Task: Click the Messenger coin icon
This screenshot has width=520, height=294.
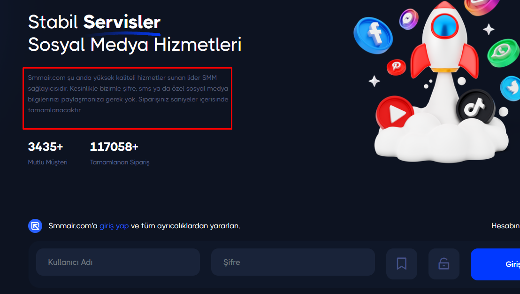Action: (x=409, y=19)
